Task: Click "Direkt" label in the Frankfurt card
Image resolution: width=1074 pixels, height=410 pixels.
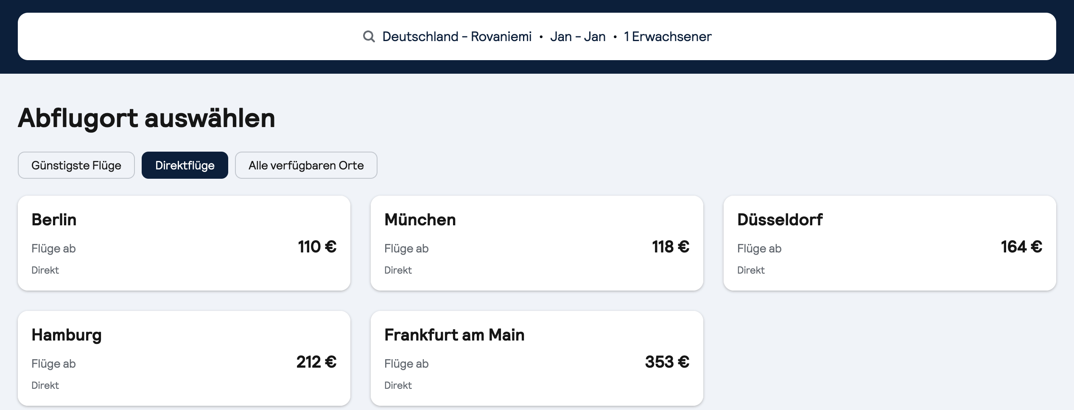Action: 398,385
